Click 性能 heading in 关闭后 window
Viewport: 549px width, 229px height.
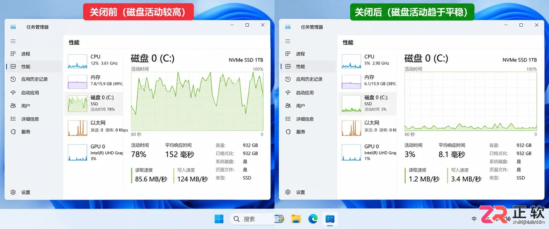[x=348, y=42]
